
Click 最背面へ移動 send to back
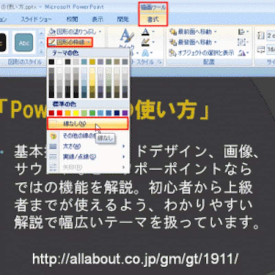[193, 42]
